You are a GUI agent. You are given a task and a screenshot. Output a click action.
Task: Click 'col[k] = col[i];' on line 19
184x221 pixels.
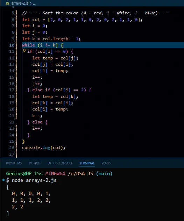(53, 103)
